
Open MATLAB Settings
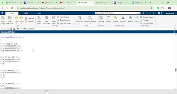(130, 19)
